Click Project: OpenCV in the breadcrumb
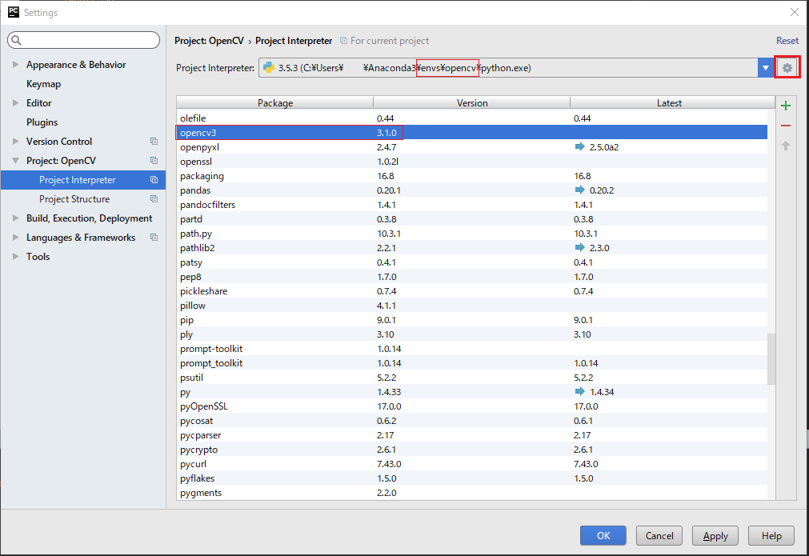The height and width of the screenshot is (556, 809). click(x=209, y=40)
